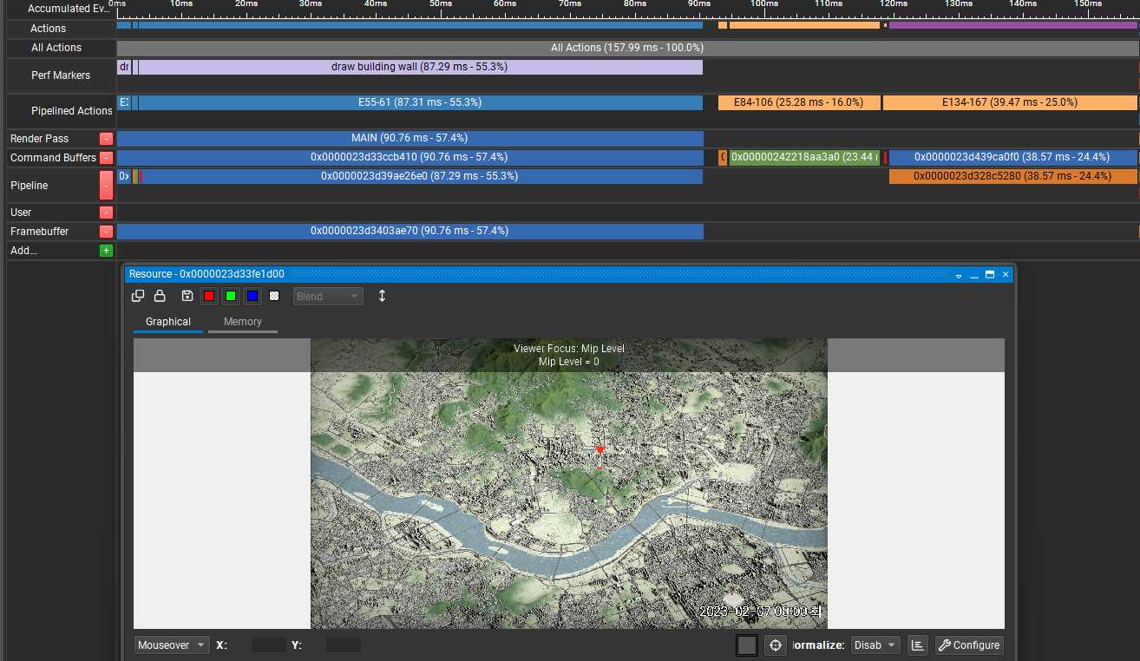Screen dimensions: 1140x661
Task: Click the copy/duplicate resource view icon
Action: [138, 296]
